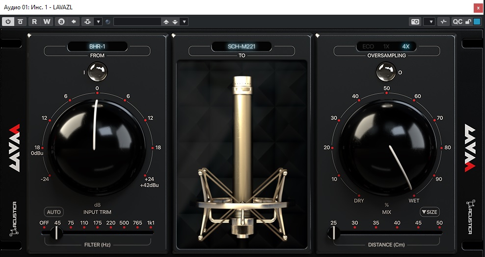Click the WET mark on mix dial
Viewport: 485px width, 257px height.
pyautogui.click(x=414, y=201)
